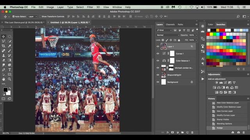Add layer mask at Layers panel bottom

point(173,132)
